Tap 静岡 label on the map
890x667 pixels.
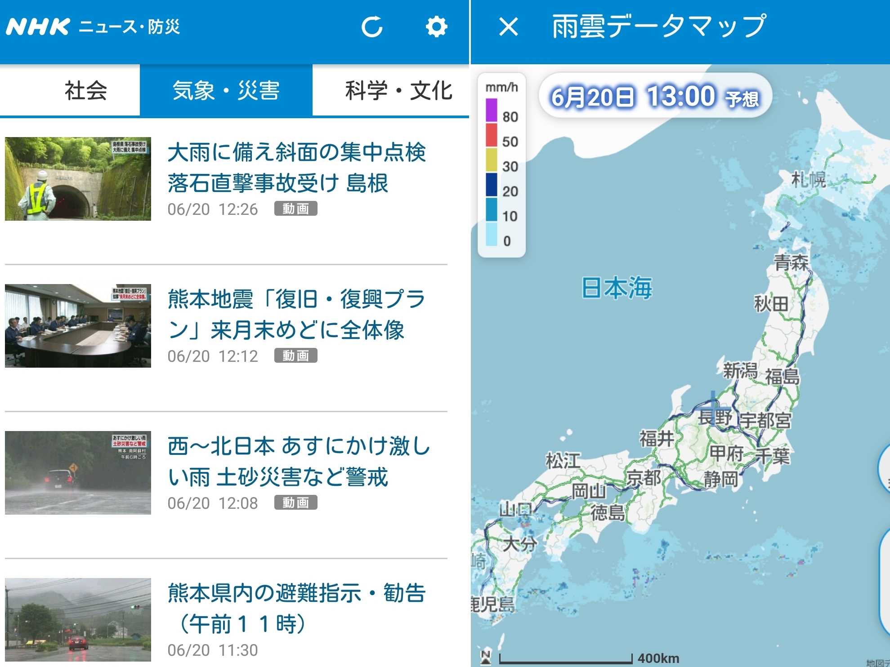pyautogui.click(x=721, y=479)
